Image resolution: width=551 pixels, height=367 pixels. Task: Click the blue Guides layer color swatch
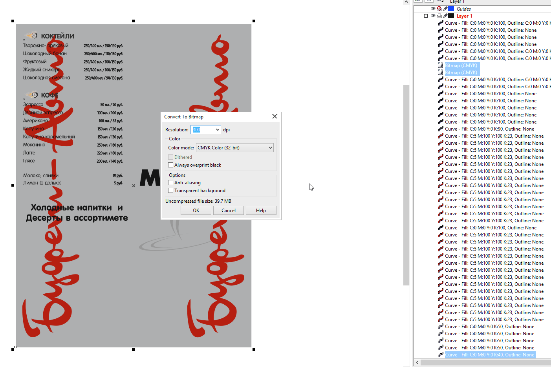[451, 9]
